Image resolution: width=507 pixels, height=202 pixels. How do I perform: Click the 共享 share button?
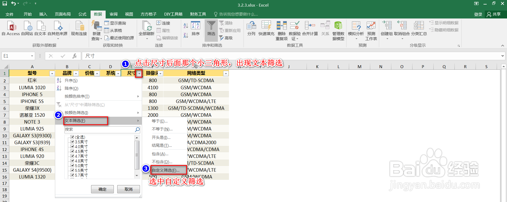pos(494,14)
